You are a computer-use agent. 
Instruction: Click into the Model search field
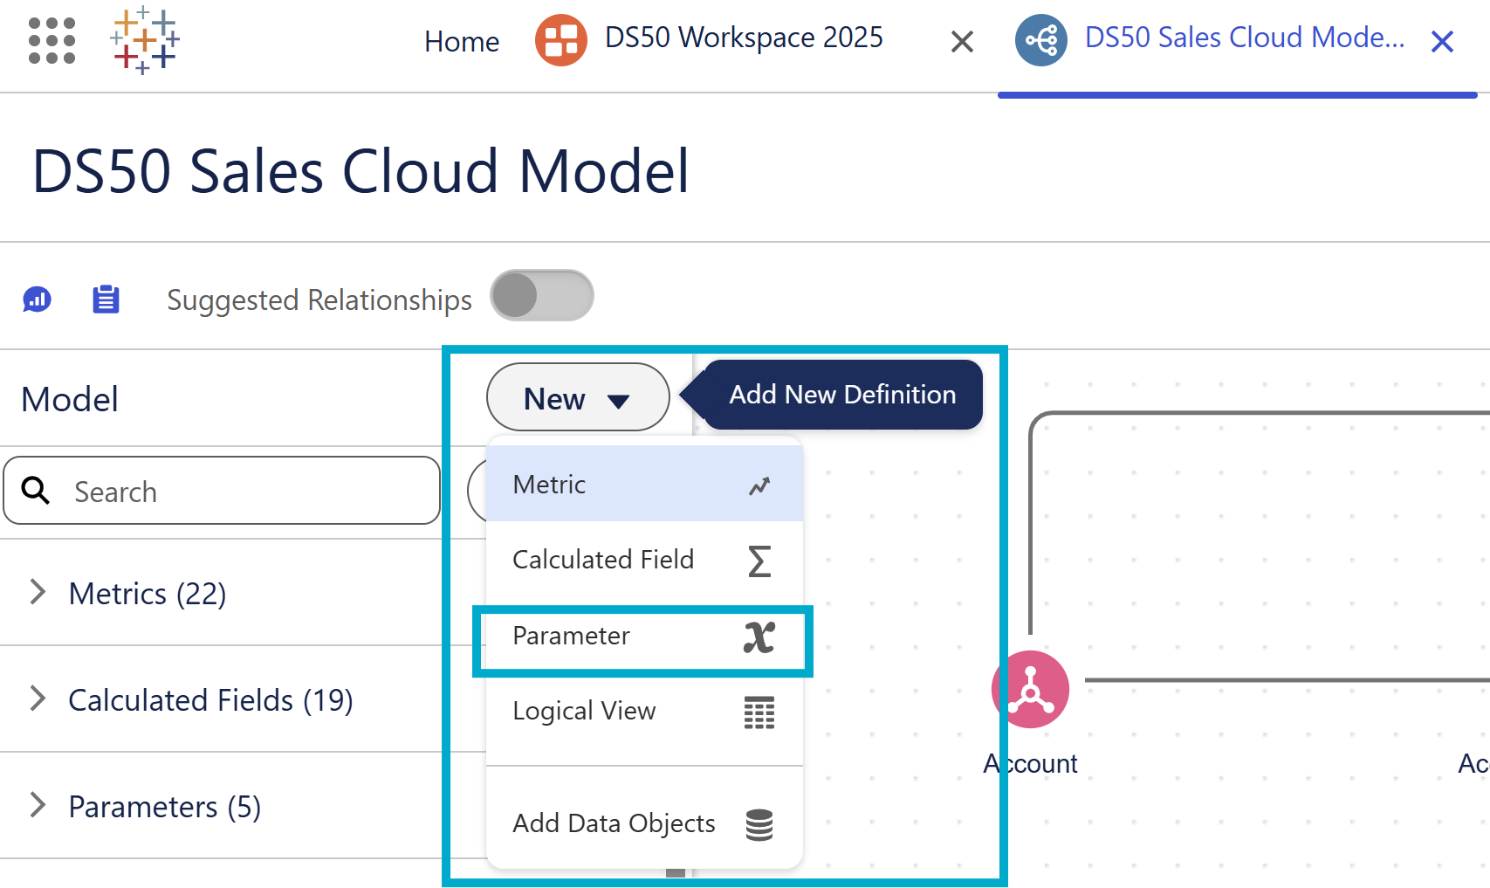pos(222,490)
